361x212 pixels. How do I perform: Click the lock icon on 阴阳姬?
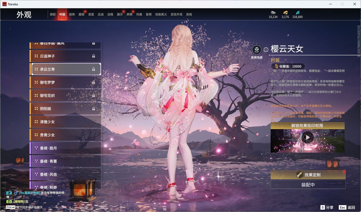point(93,109)
